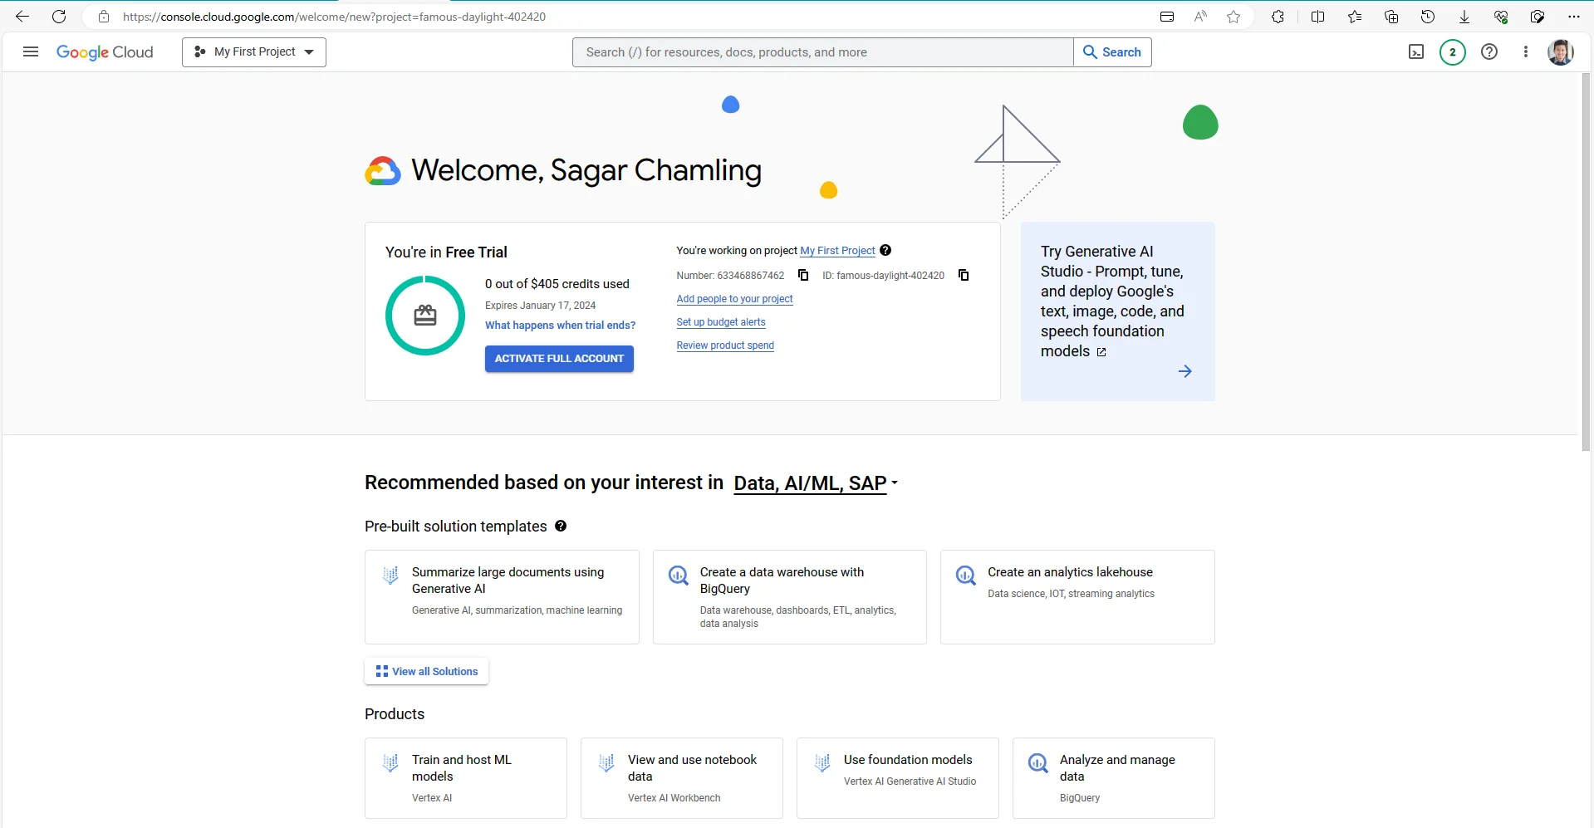The height and width of the screenshot is (828, 1594).
Task: Open browser downloads icon
Action: click(1464, 17)
